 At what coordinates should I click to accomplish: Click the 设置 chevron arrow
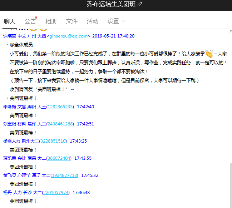pos(123,21)
